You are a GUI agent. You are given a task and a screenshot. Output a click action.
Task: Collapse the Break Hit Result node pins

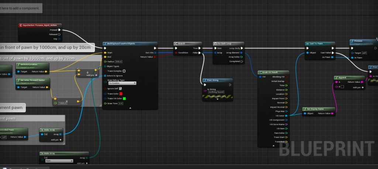point(274,145)
